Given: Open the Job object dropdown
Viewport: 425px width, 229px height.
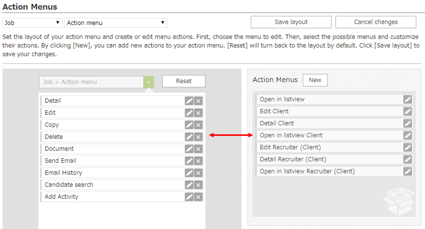Looking at the screenshot, I should coord(32,23).
